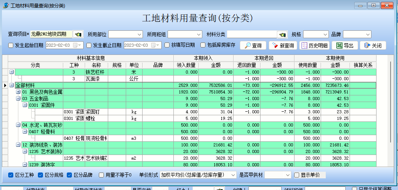Click the 查询 magnifier search button

point(253,46)
